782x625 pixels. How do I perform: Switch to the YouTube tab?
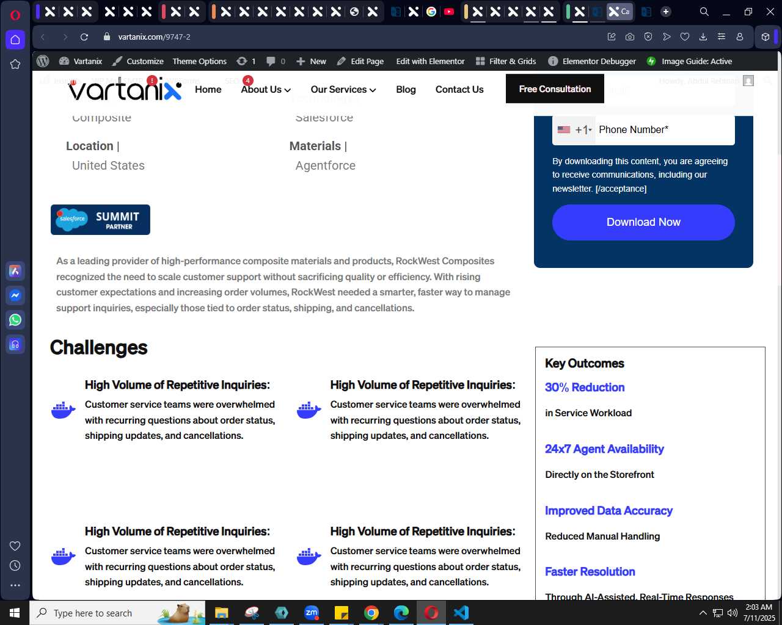[449, 12]
